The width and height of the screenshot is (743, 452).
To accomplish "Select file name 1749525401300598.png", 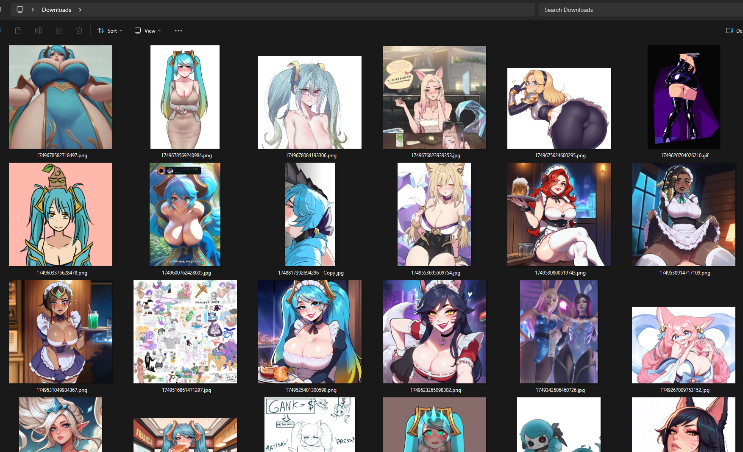I will point(311,390).
